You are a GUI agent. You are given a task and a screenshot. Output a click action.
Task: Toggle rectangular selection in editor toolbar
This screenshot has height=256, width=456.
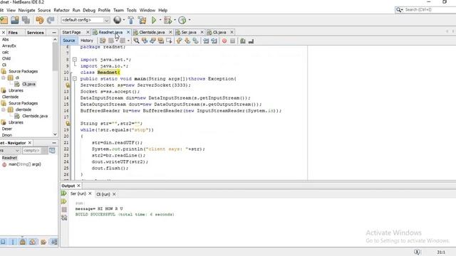(169, 41)
